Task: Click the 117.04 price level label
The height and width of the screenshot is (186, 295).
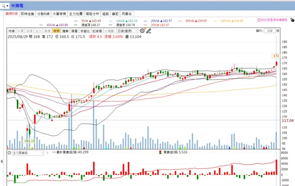Action: coord(288,121)
